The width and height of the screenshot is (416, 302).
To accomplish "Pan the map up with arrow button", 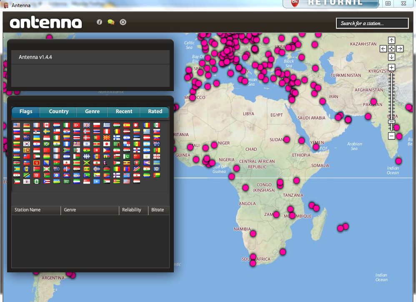I will pos(391,40).
